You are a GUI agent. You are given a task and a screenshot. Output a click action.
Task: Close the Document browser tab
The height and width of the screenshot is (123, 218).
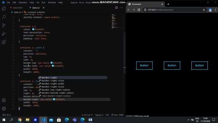[x=162, y=4]
